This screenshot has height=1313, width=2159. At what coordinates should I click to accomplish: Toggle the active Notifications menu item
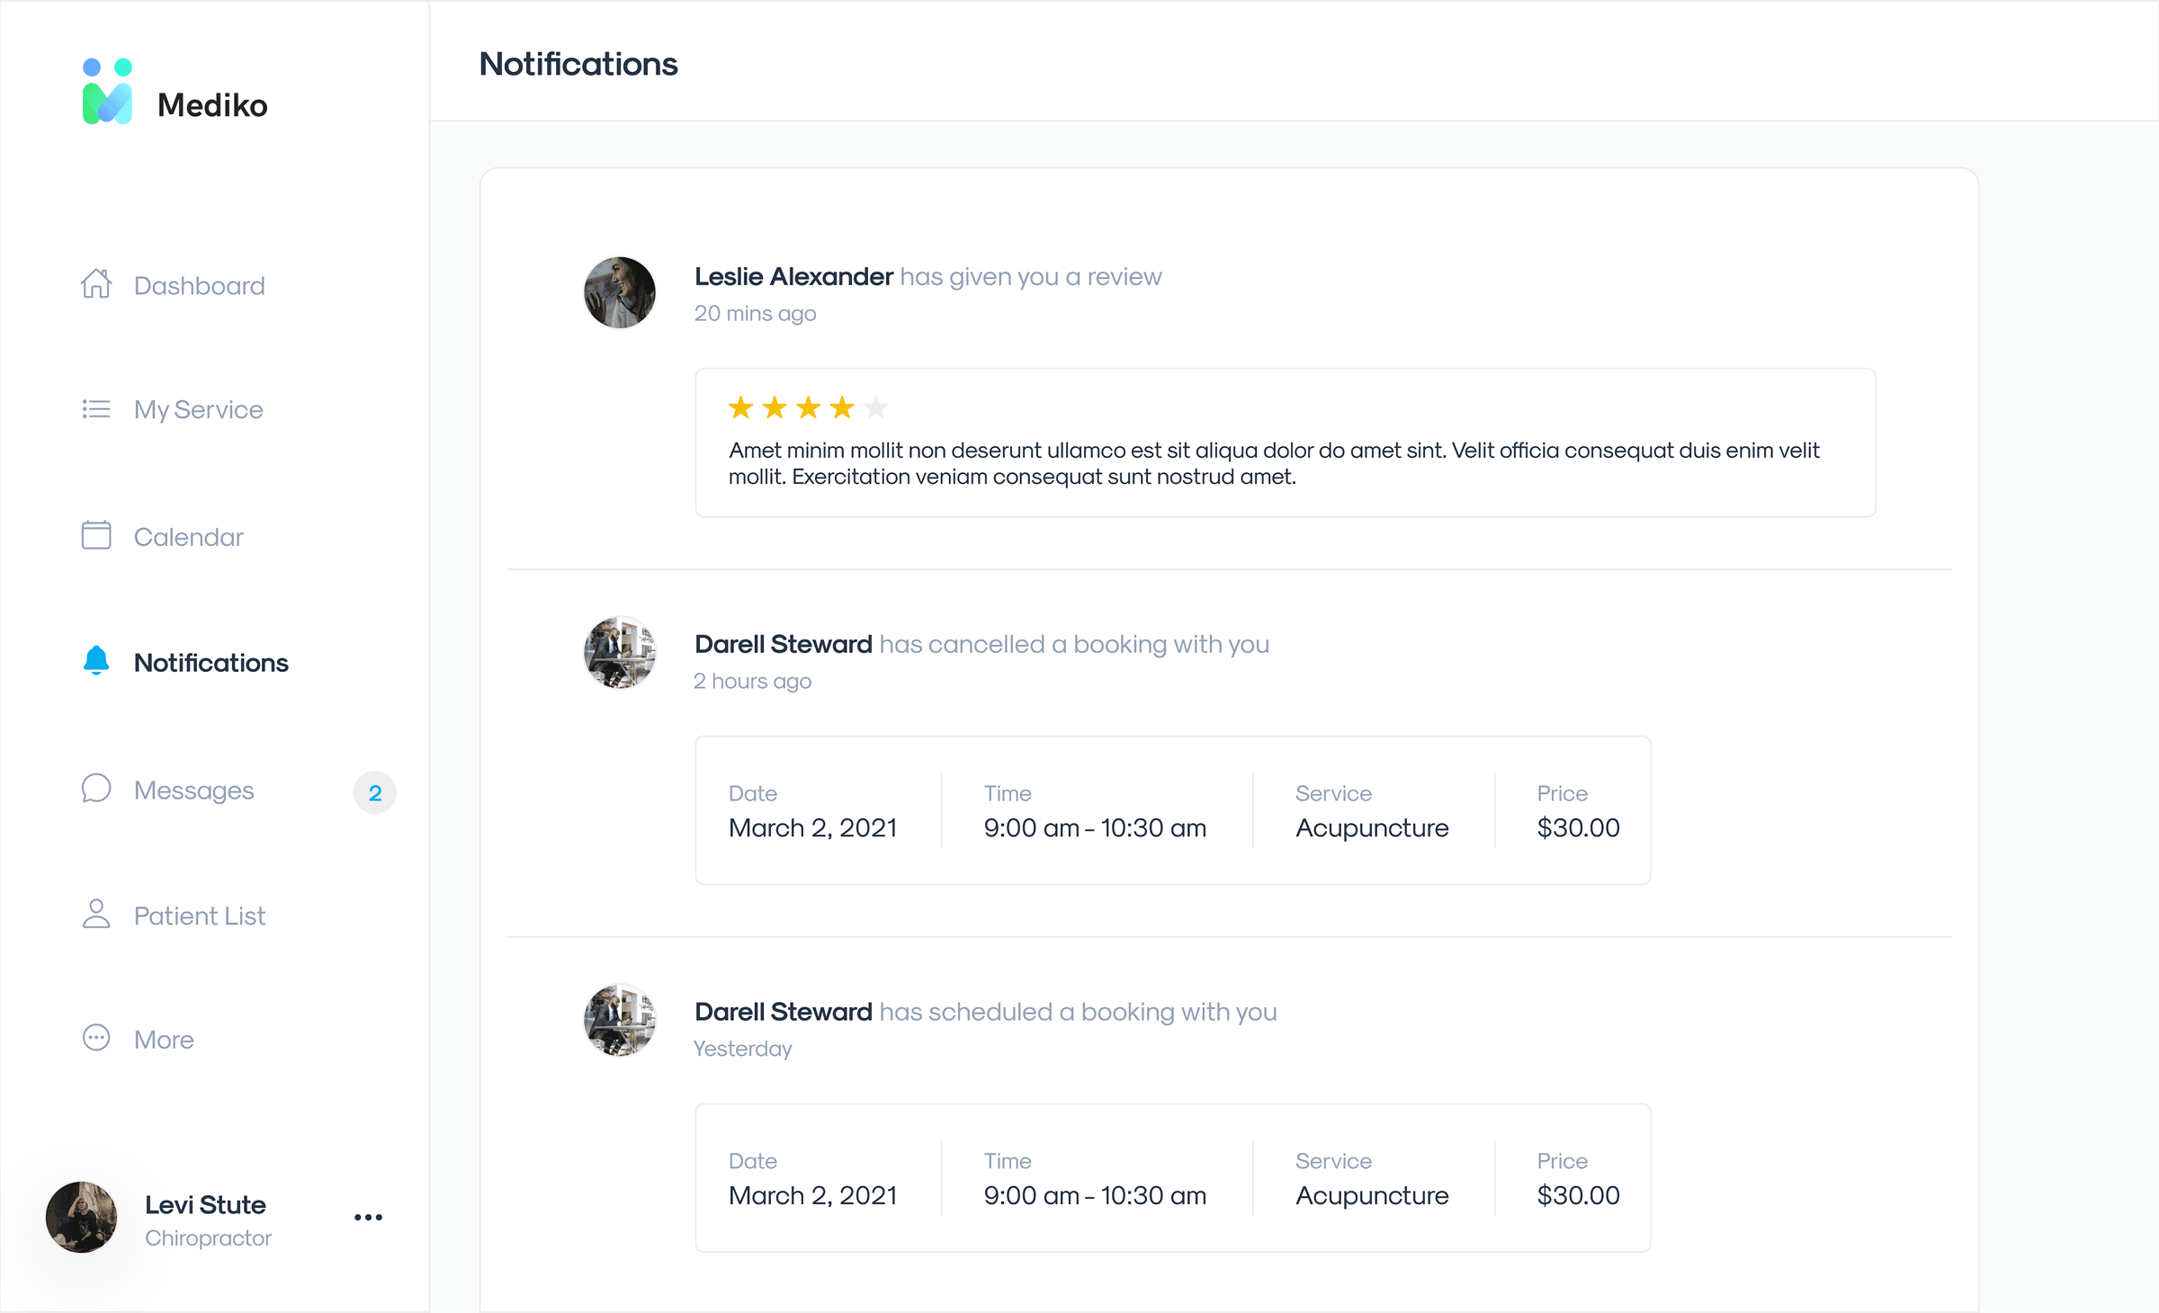click(x=211, y=663)
